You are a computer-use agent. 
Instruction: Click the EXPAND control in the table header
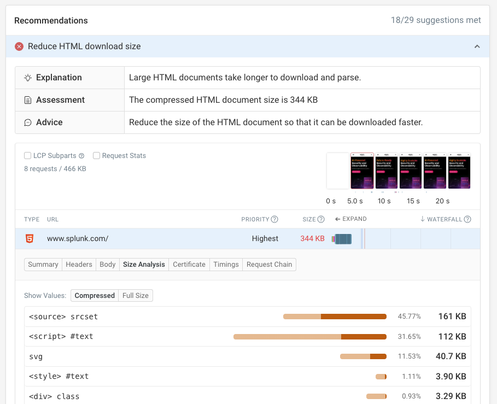[350, 219]
